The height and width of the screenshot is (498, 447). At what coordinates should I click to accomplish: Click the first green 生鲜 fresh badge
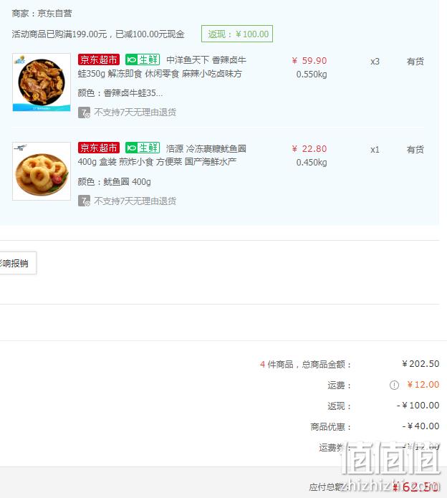(143, 59)
